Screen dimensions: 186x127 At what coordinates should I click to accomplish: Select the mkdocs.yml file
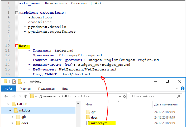click(x=99, y=123)
